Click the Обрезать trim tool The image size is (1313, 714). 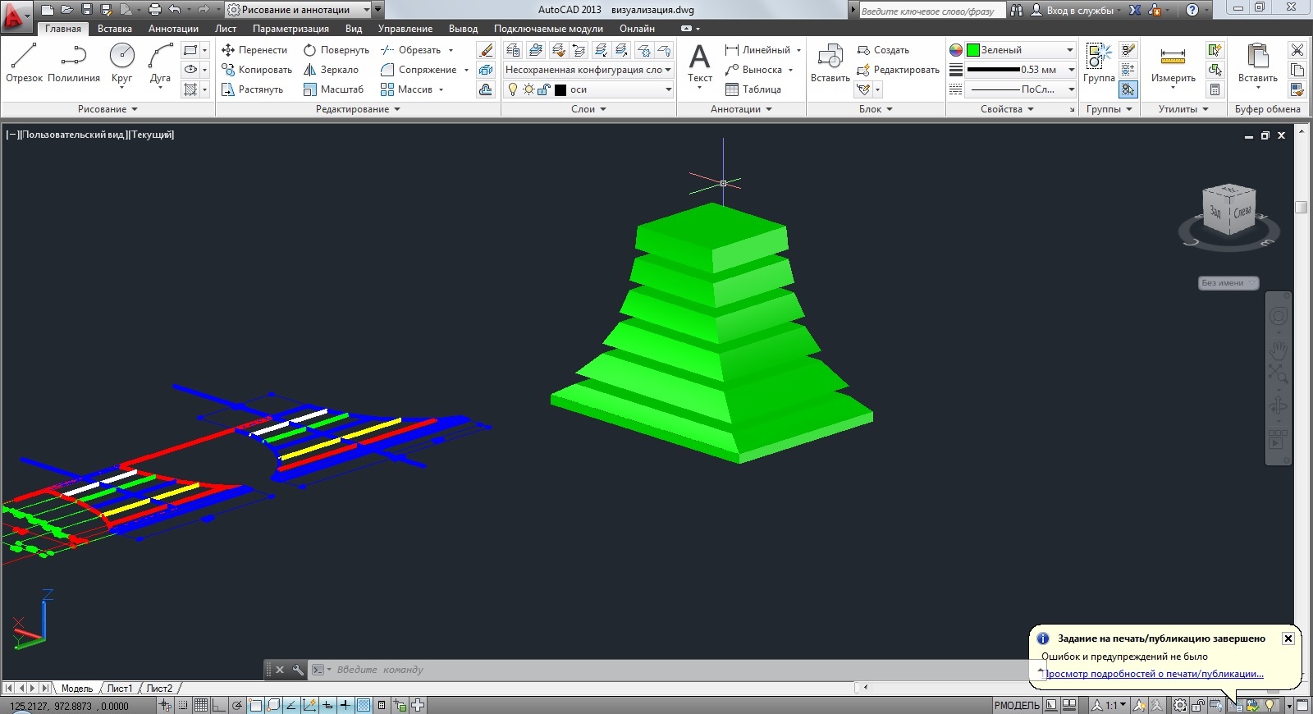[x=411, y=50]
